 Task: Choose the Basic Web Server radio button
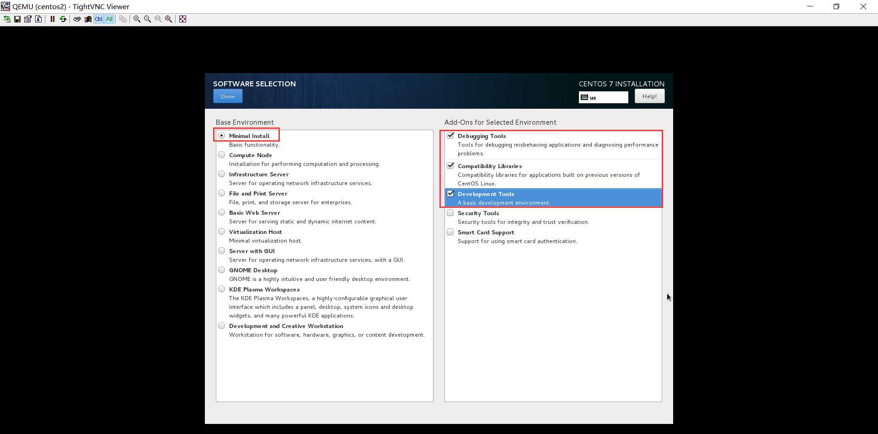coord(222,212)
